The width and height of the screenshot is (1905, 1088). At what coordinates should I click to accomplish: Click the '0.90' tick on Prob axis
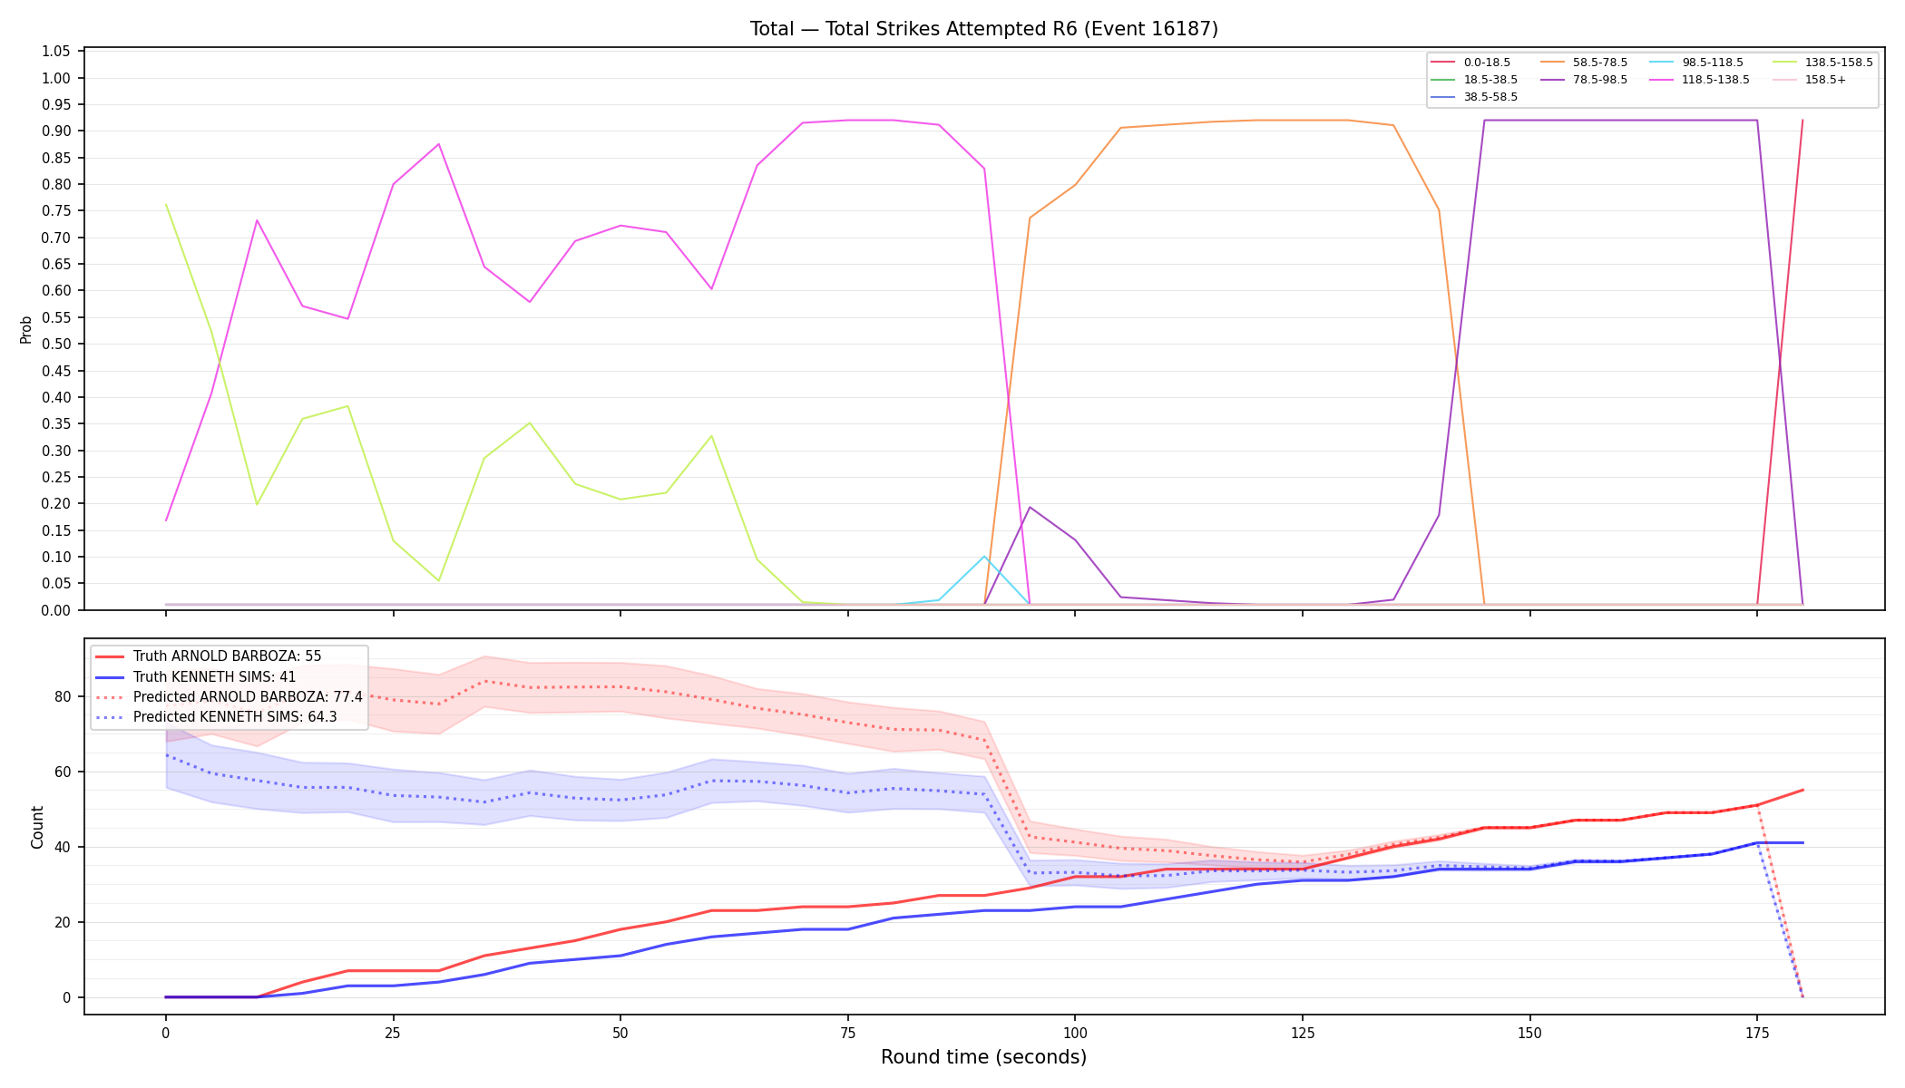click(56, 131)
